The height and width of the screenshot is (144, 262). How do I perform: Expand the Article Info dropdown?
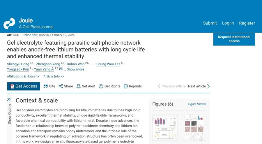coord(54,76)
